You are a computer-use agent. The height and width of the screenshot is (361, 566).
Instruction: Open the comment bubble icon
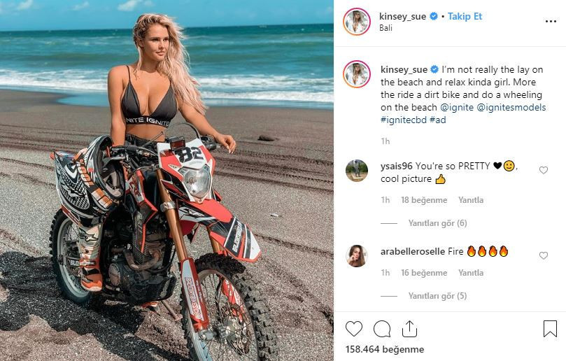[x=382, y=329]
